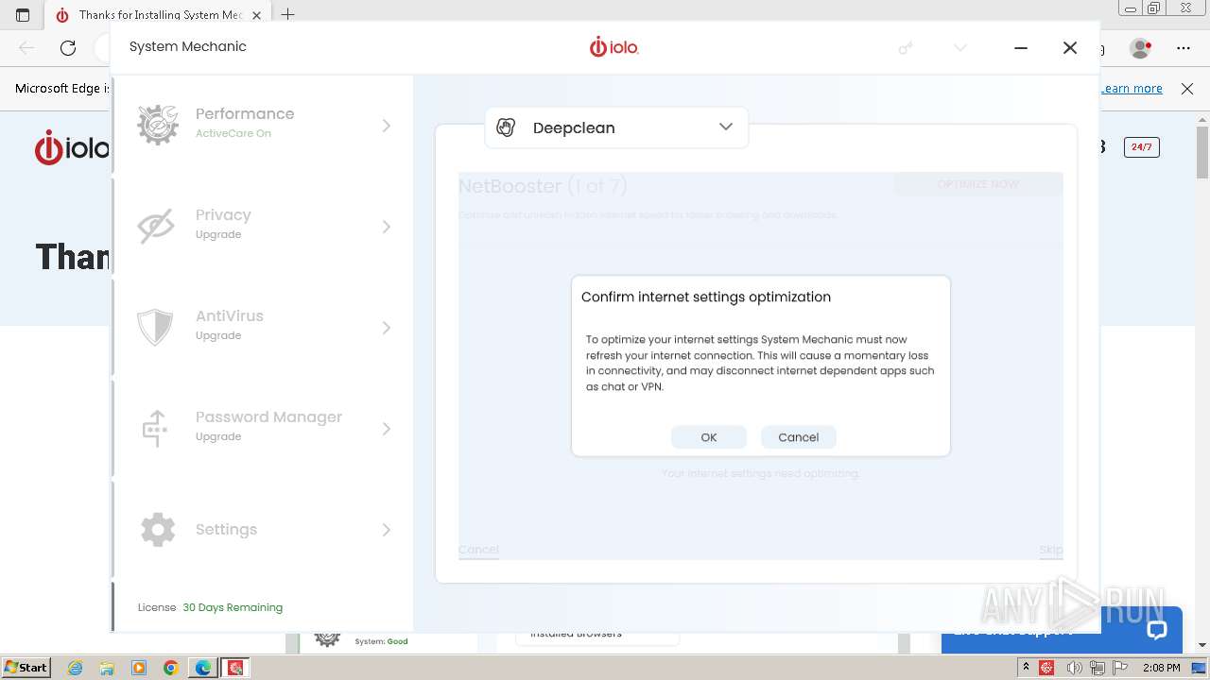1210x680 pixels.
Task: Click the dimmed Skip link in NetBooster panel
Action: (x=1051, y=549)
